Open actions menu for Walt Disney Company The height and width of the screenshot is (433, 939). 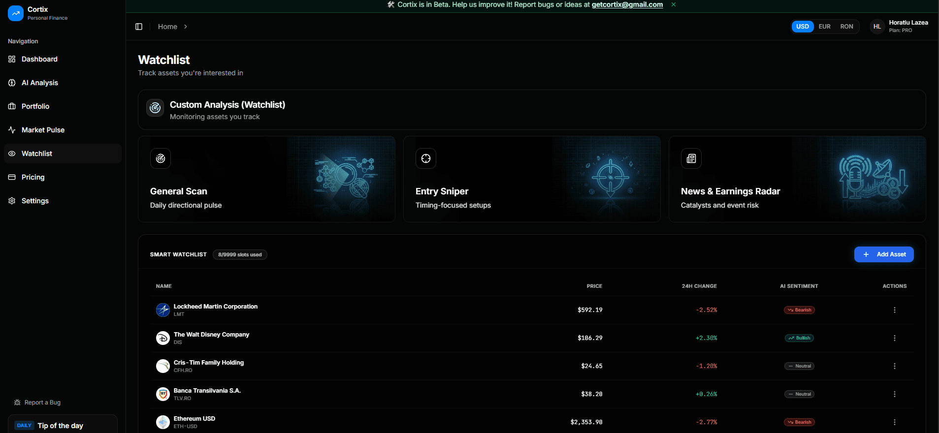894,338
